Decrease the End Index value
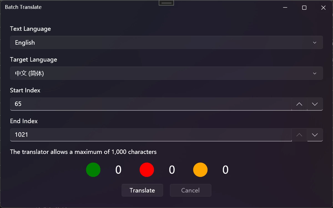This screenshot has width=333, height=208. (x=315, y=135)
